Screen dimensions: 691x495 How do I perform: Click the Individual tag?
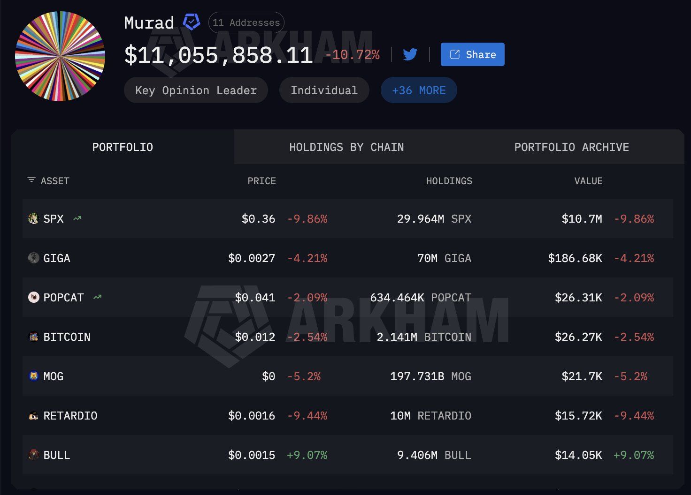(324, 90)
